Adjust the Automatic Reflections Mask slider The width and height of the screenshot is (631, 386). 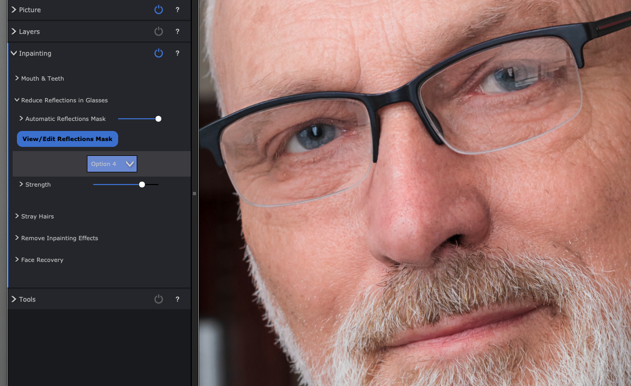[x=158, y=119]
